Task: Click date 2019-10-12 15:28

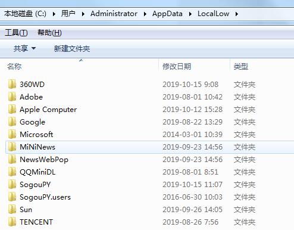Action: (192, 110)
